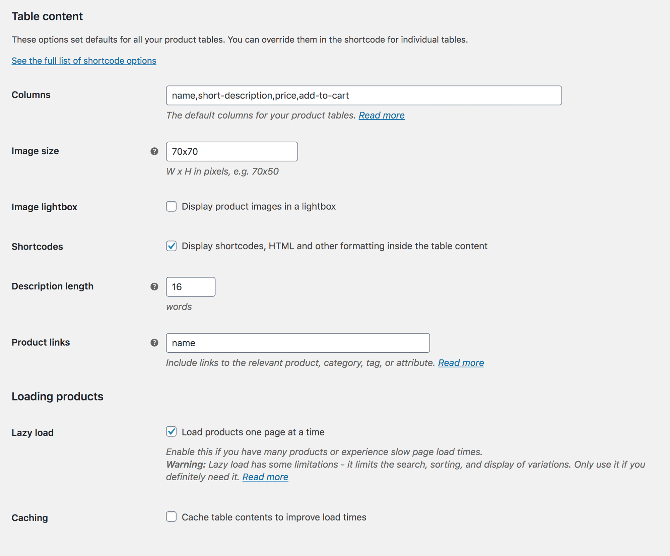Click into the Columns input field
Screen dimensions: 670x556
pos(363,95)
